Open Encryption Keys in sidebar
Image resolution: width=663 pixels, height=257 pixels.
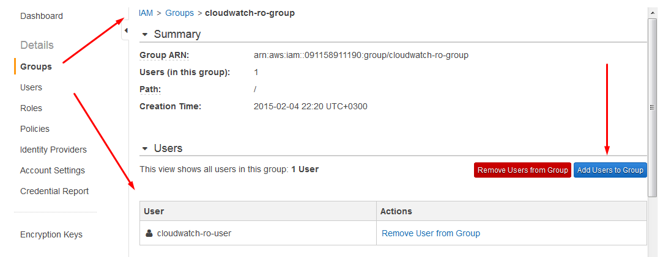51,234
